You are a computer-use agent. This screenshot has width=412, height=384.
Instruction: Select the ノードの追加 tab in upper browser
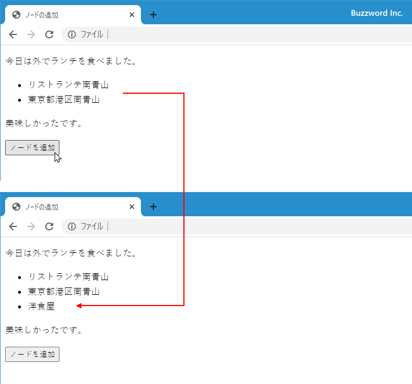(x=68, y=15)
